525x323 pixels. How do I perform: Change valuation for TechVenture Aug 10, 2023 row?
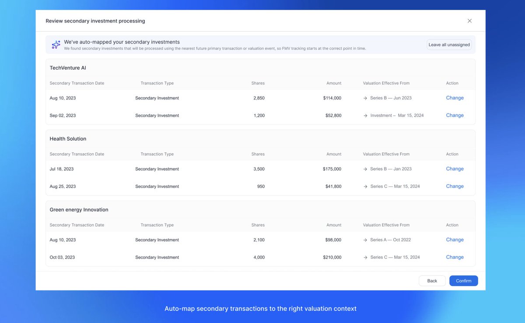pos(455,98)
